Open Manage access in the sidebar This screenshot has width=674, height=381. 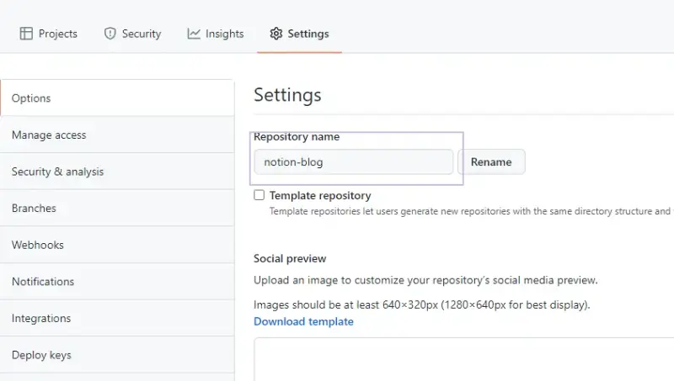(49, 135)
